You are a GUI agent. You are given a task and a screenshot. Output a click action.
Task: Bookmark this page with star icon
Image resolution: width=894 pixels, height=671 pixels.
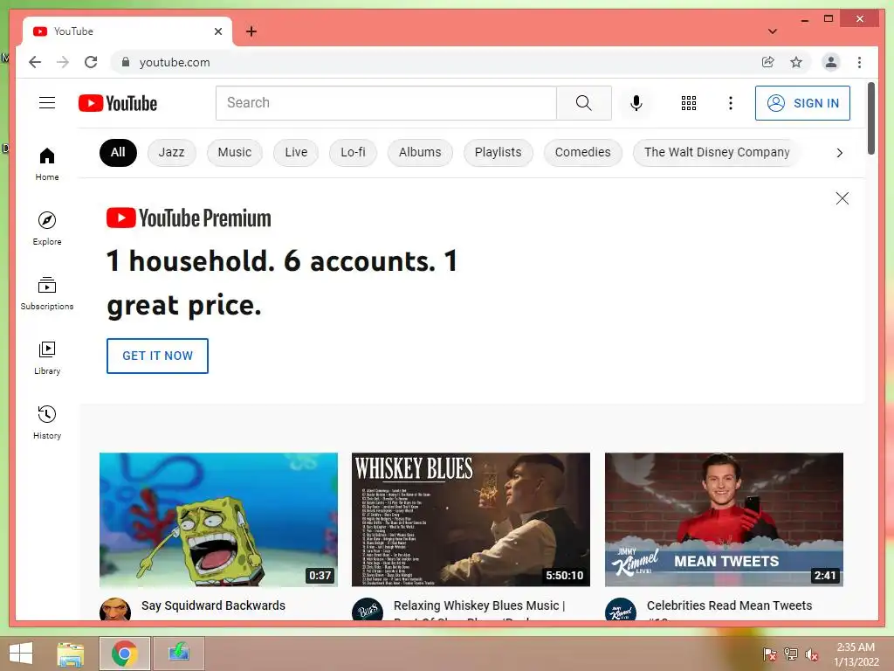pos(796,62)
